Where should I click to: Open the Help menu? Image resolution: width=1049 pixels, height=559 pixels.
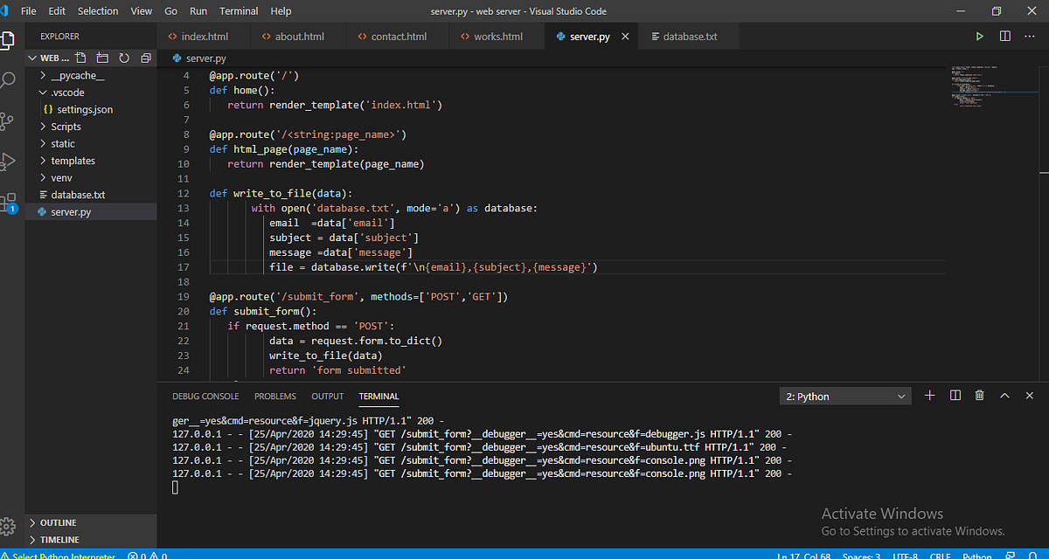tap(281, 11)
